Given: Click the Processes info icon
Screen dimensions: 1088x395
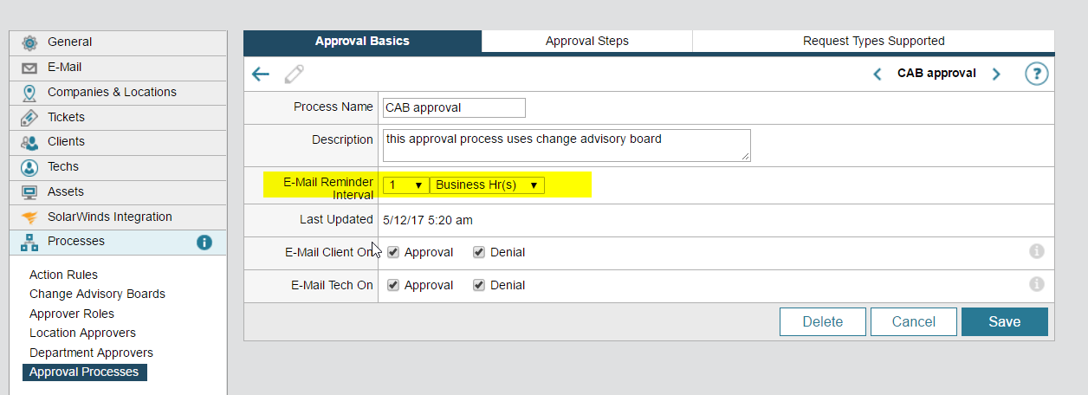Looking at the screenshot, I should 204,243.
